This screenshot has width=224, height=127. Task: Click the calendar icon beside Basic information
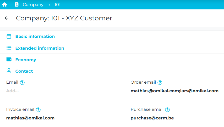pos(9,36)
